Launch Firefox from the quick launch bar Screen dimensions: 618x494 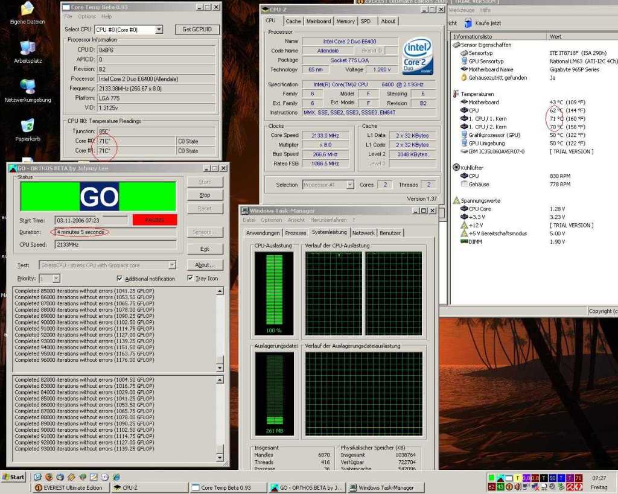point(49,477)
